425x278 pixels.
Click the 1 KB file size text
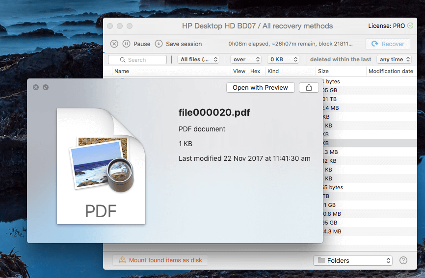(186, 144)
